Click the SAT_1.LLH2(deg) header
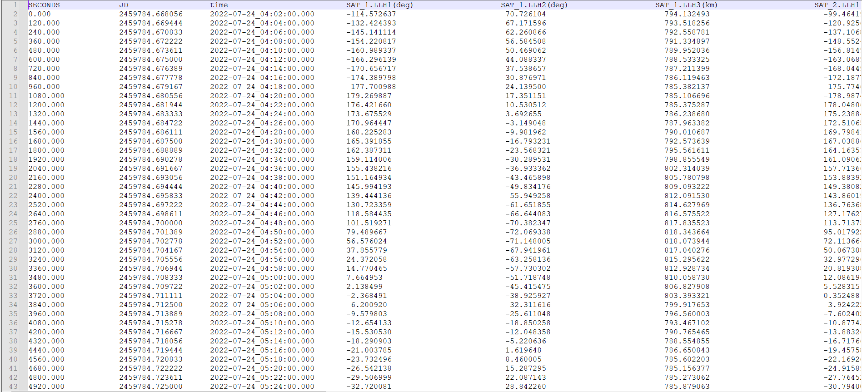Screen dimensions: 862x392 534,5
